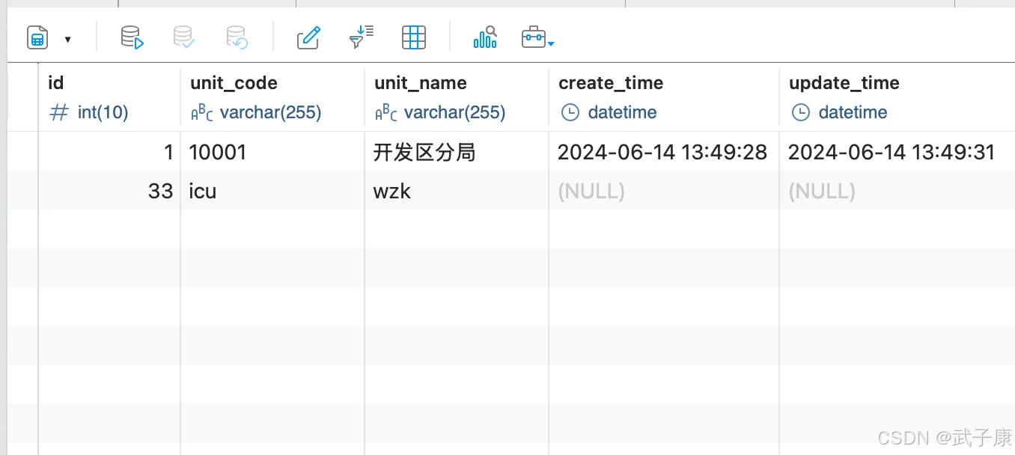Click the datetime type under create_time
Image resolution: width=1015 pixels, height=455 pixels.
point(609,113)
